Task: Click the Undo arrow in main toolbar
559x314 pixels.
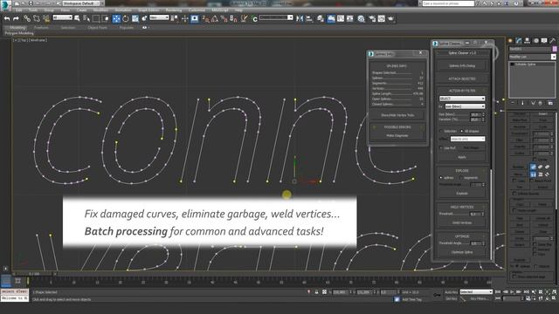Action: (7, 19)
